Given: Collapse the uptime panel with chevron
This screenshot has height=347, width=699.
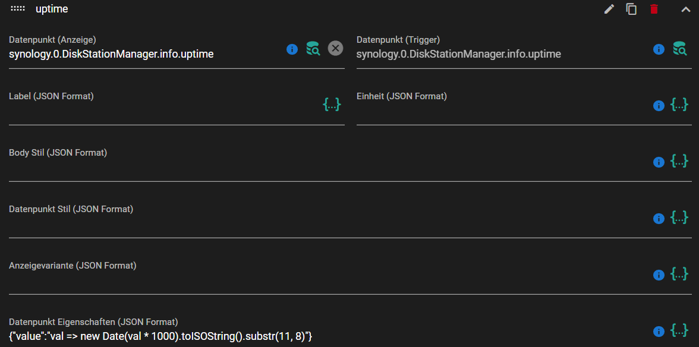Looking at the screenshot, I should [x=686, y=10].
